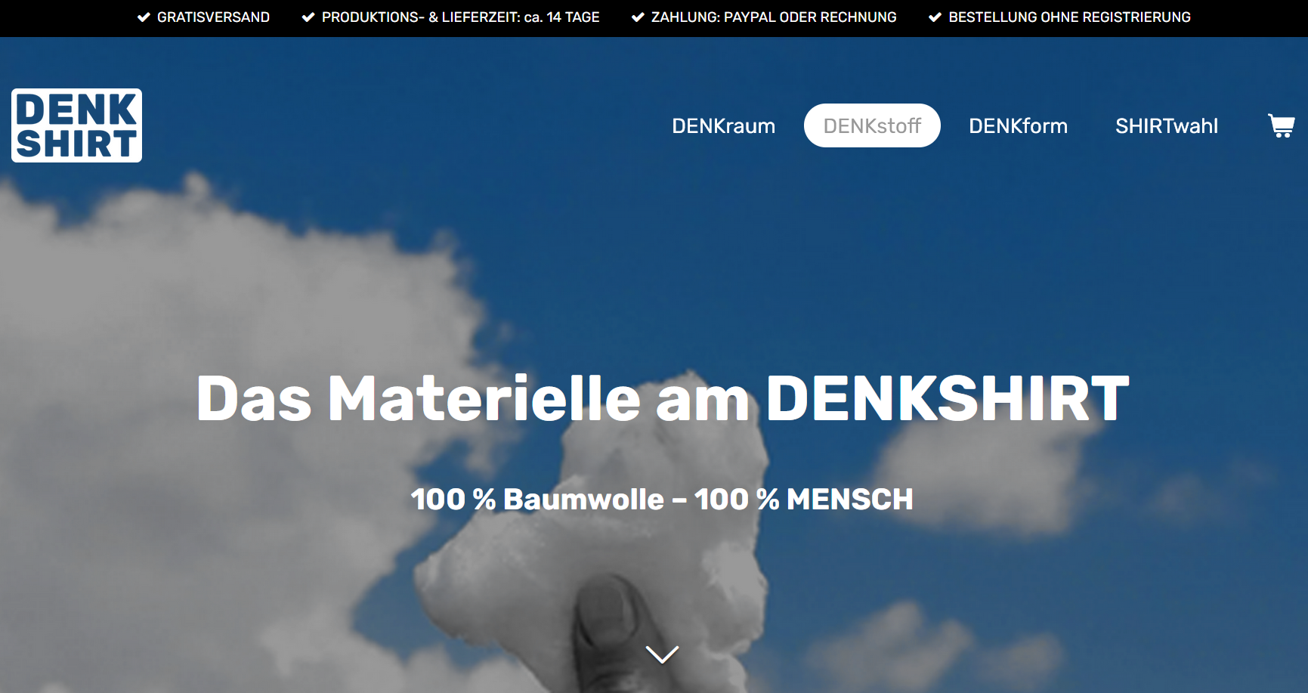Click the DENKSHIRT logo

coord(76,125)
